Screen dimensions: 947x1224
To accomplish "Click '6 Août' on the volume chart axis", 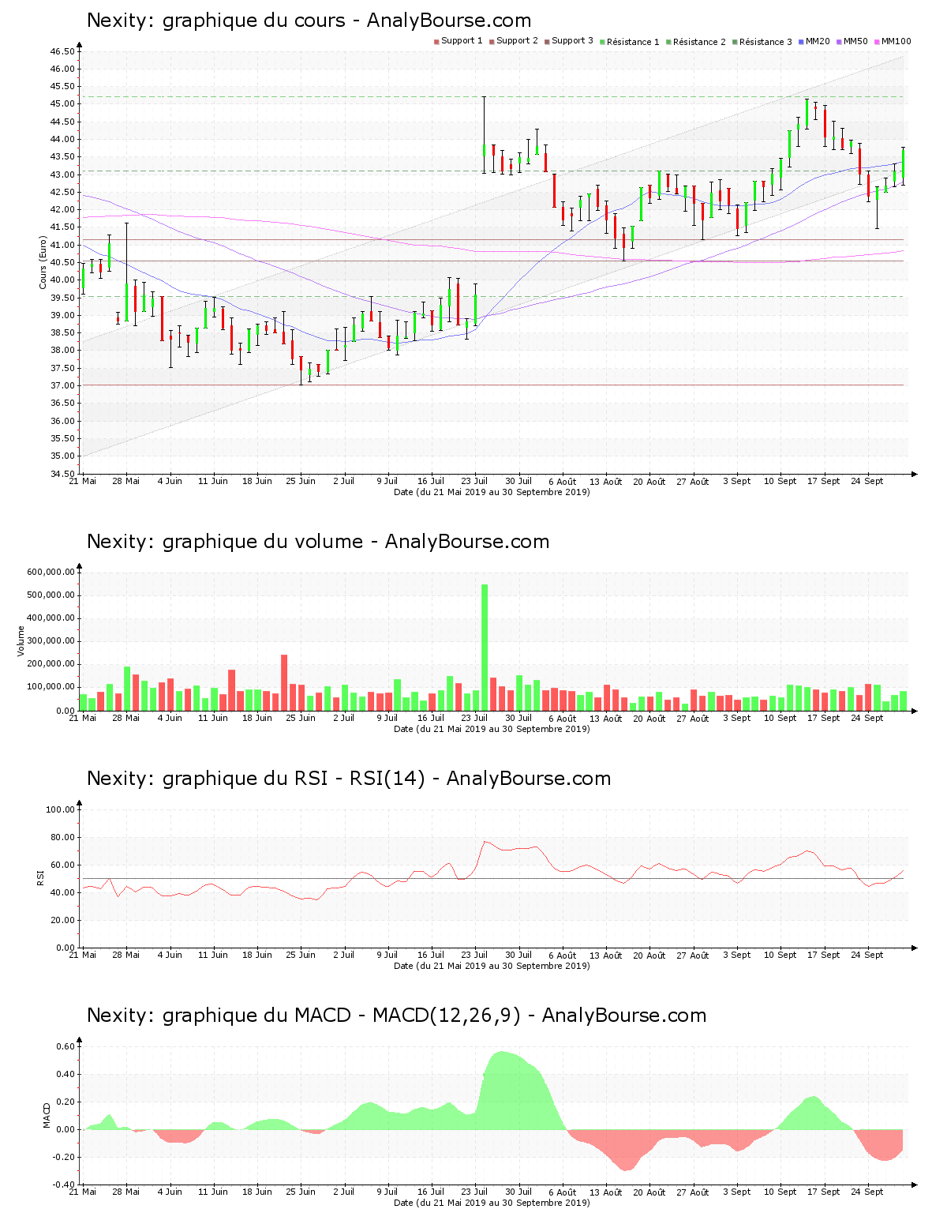I will (x=562, y=719).
